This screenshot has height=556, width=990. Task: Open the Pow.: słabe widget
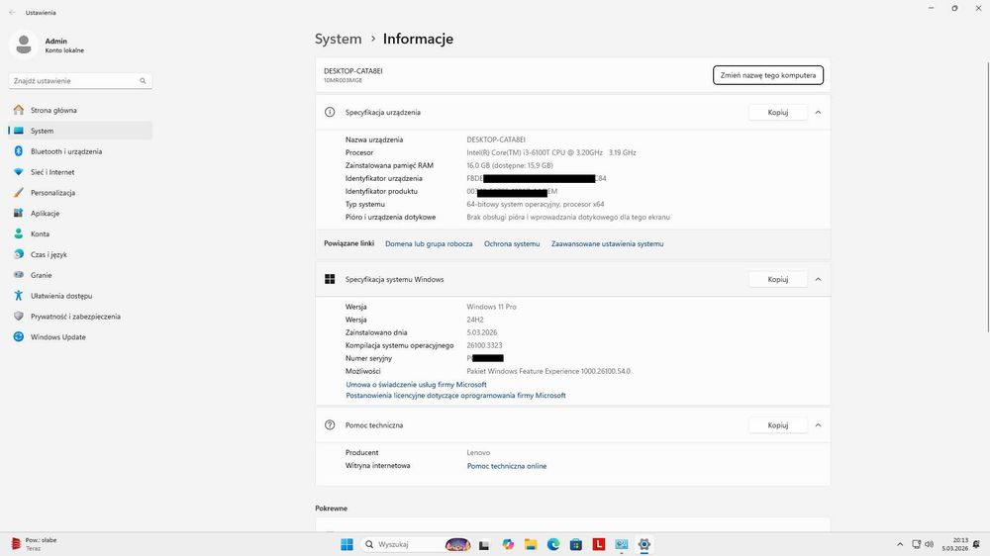point(35,545)
